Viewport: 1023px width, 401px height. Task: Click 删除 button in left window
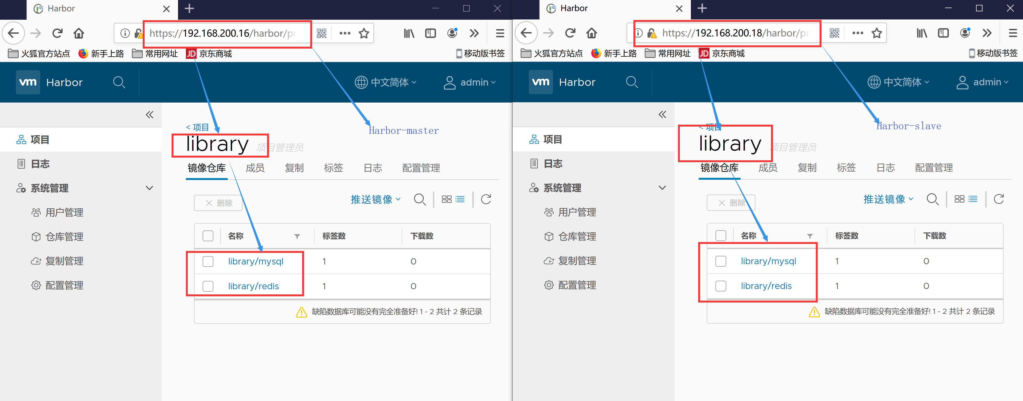click(x=218, y=203)
